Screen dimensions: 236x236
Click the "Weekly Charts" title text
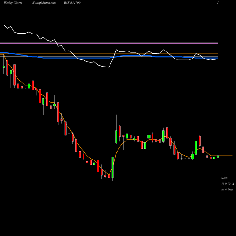[x=13, y=3]
